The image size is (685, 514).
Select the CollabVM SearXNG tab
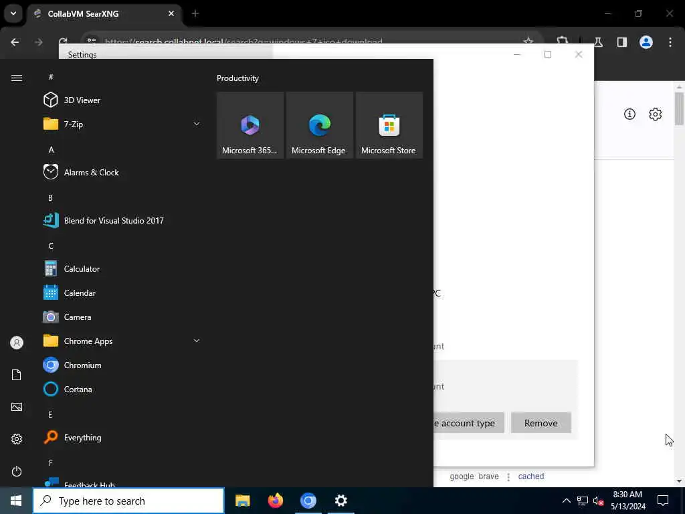[x=104, y=13]
